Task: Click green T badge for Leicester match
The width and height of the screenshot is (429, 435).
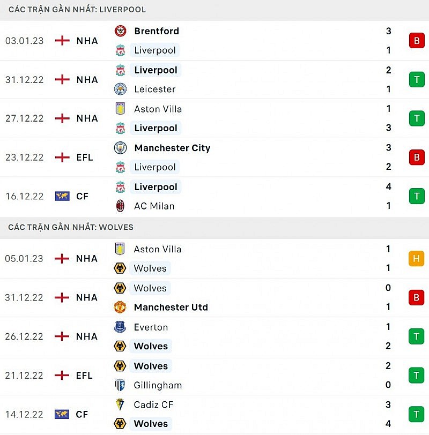Action: coord(416,80)
